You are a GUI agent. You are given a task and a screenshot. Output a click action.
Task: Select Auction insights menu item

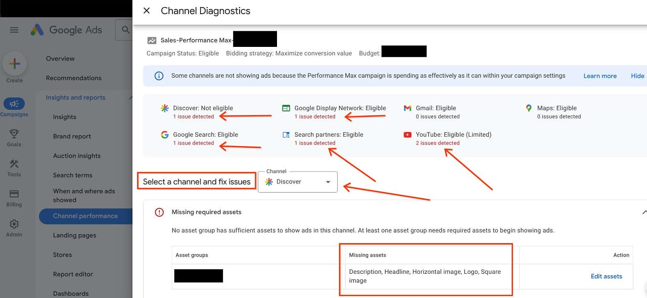(77, 156)
